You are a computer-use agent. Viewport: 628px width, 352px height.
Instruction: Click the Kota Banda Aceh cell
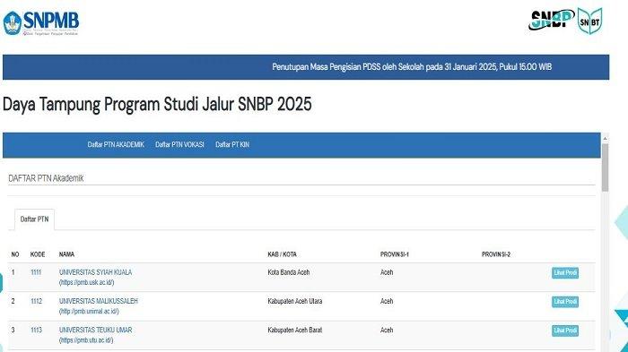288,272
